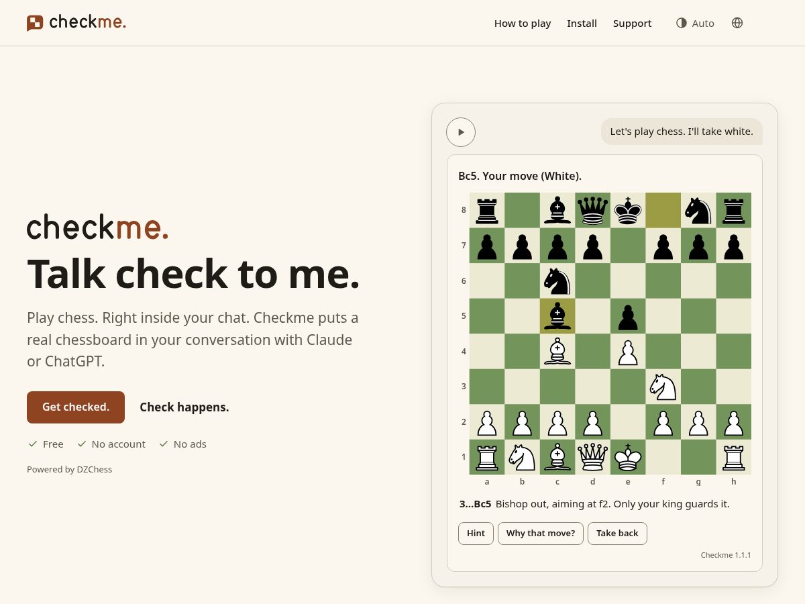805x604 pixels.
Task: Select the white knight on b1
Action: 522,457
